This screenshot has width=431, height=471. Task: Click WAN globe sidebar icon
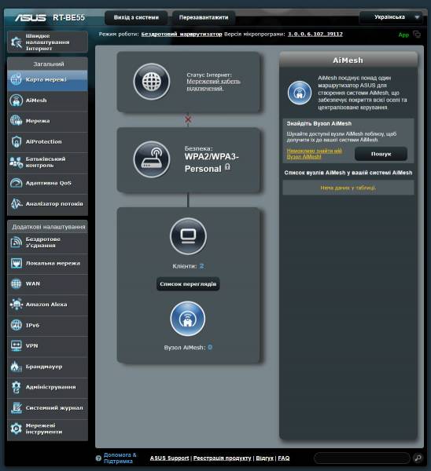pos(17,283)
